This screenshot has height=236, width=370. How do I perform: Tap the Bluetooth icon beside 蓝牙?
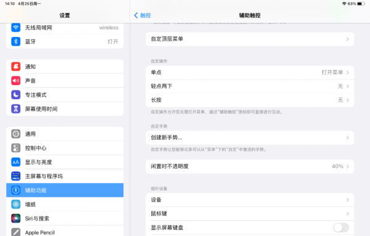(x=16, y=41)
